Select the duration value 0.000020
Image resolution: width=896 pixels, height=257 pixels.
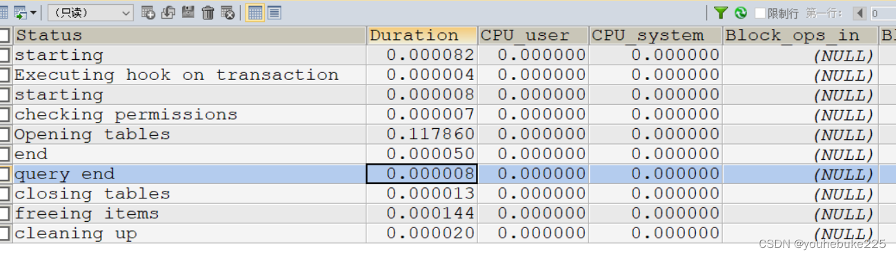click(422, 234)
